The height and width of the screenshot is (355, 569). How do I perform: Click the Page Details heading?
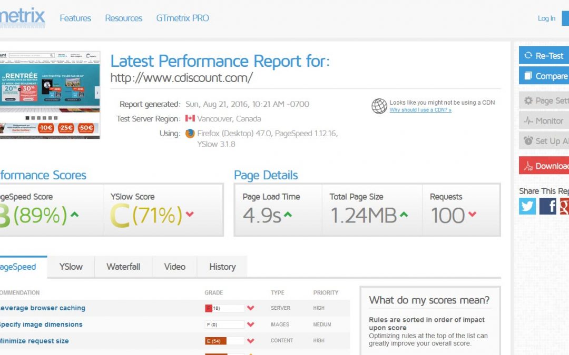coord(266,175)
